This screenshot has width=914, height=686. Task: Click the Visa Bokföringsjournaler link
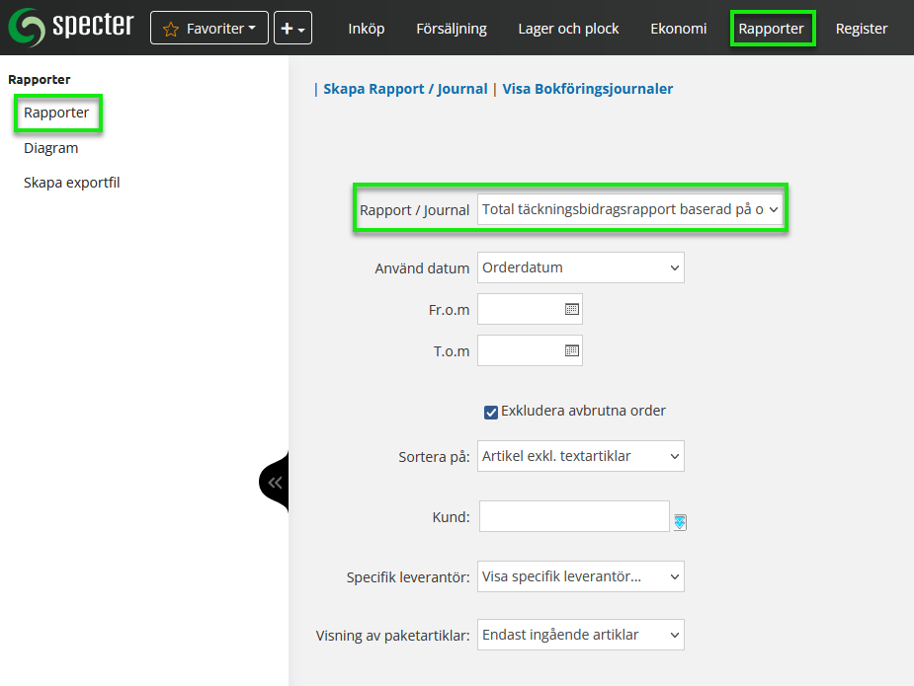[587, 89]
